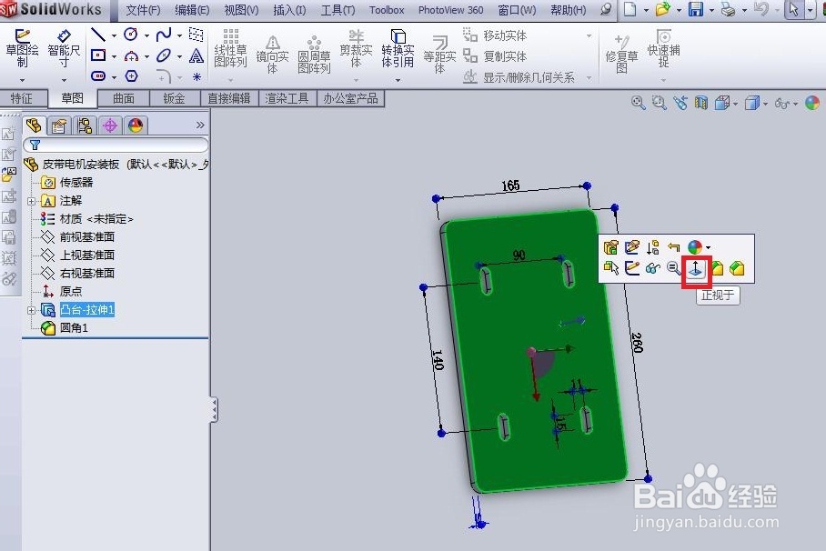The width and height of the screenshot is (826, 551).
Task: Click Section View in view toolbar
Action: 700,102
